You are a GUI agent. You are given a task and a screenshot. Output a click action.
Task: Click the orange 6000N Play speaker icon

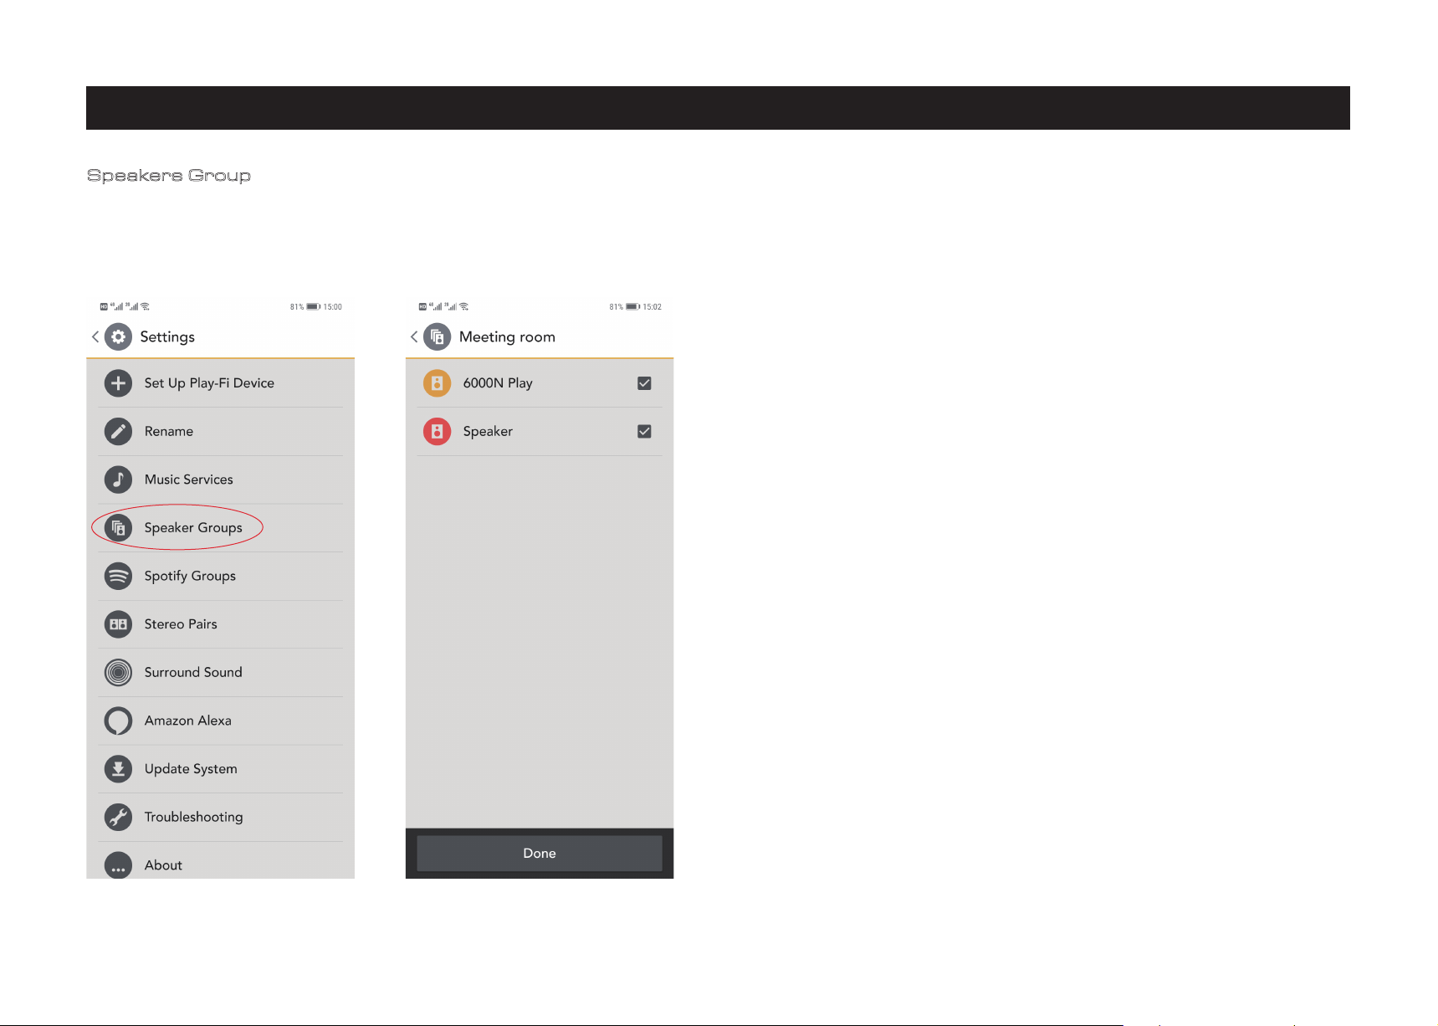coord(437,383)
